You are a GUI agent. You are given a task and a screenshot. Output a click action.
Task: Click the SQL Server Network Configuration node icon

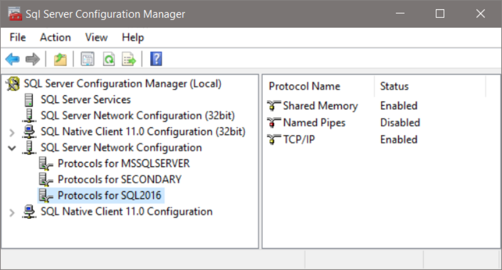click(x=29, y=147)
